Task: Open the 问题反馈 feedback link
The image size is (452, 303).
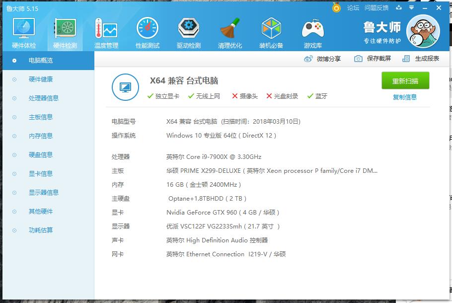Action: click(376, 8)
